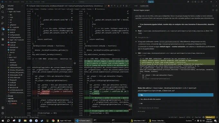Open config.properties in the explorer
Viewport: 219px width, 123px height.
coord(15,37)
